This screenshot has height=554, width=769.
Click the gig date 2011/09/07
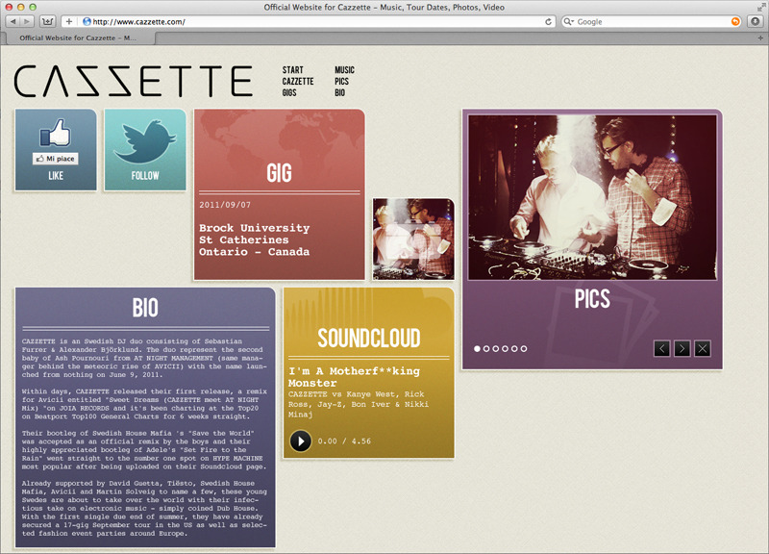225,205
